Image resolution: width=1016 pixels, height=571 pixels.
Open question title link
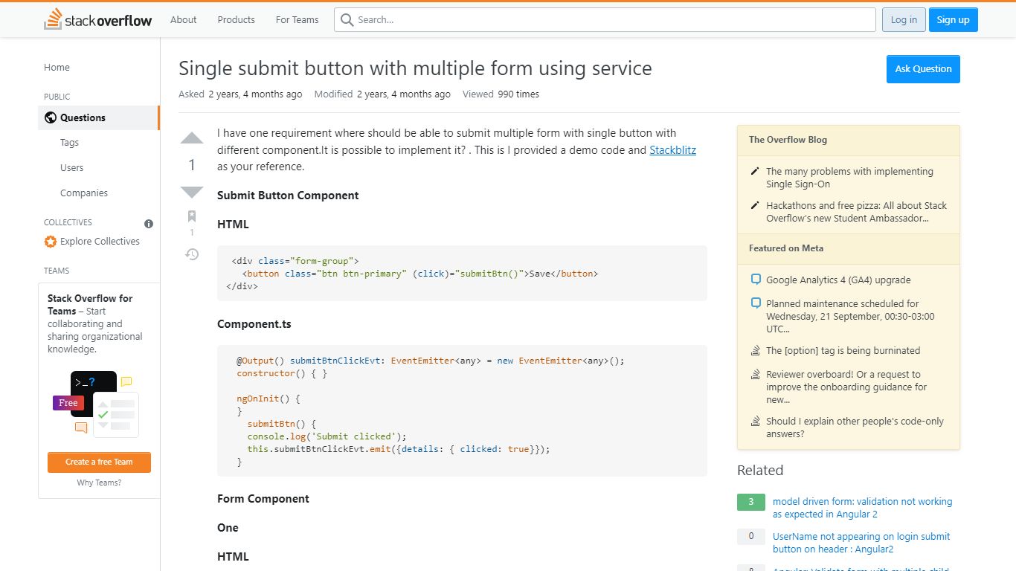[415, 68]
